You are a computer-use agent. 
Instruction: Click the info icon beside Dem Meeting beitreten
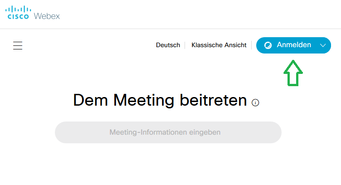click(255, 102)
